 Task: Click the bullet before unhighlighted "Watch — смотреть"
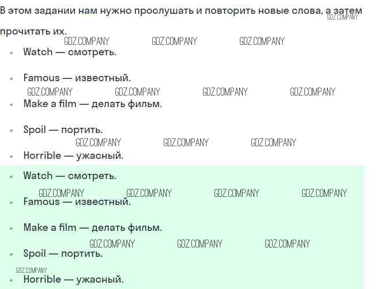11,52
